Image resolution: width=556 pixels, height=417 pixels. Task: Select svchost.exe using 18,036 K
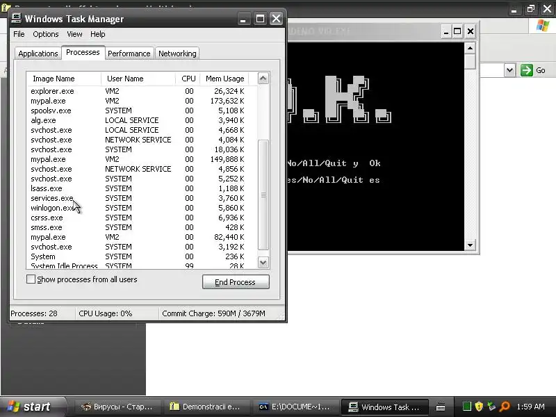point(138,149)
